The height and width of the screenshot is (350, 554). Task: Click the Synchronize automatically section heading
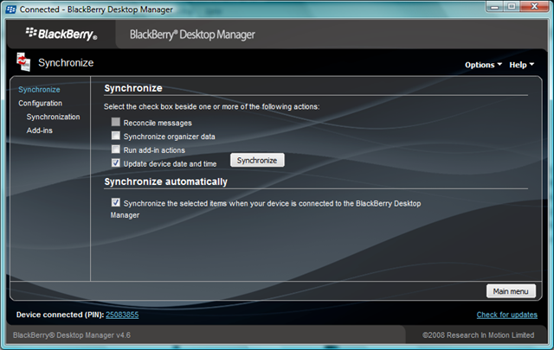[x=165, y=181]
